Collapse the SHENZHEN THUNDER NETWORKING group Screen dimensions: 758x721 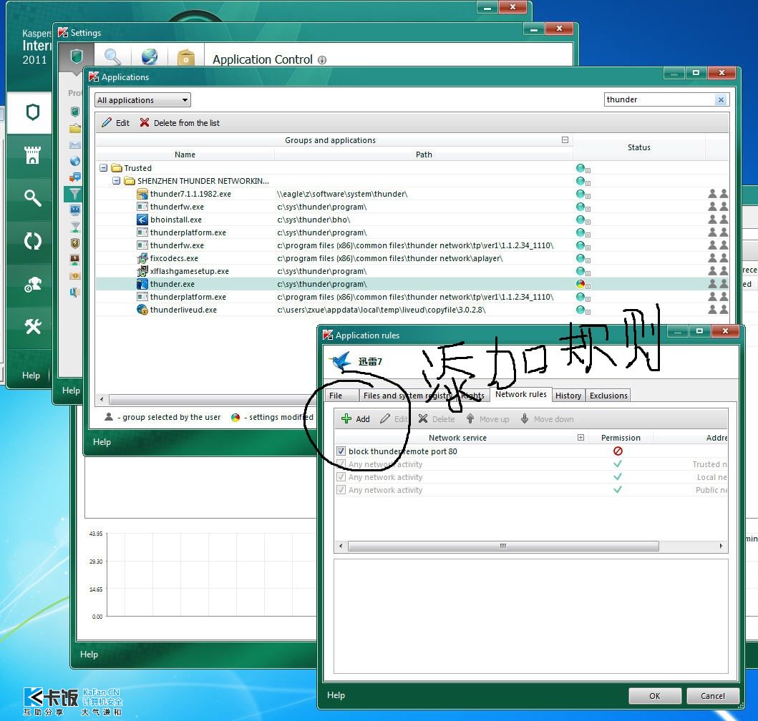pyautogui.click(x=116, y=181)
